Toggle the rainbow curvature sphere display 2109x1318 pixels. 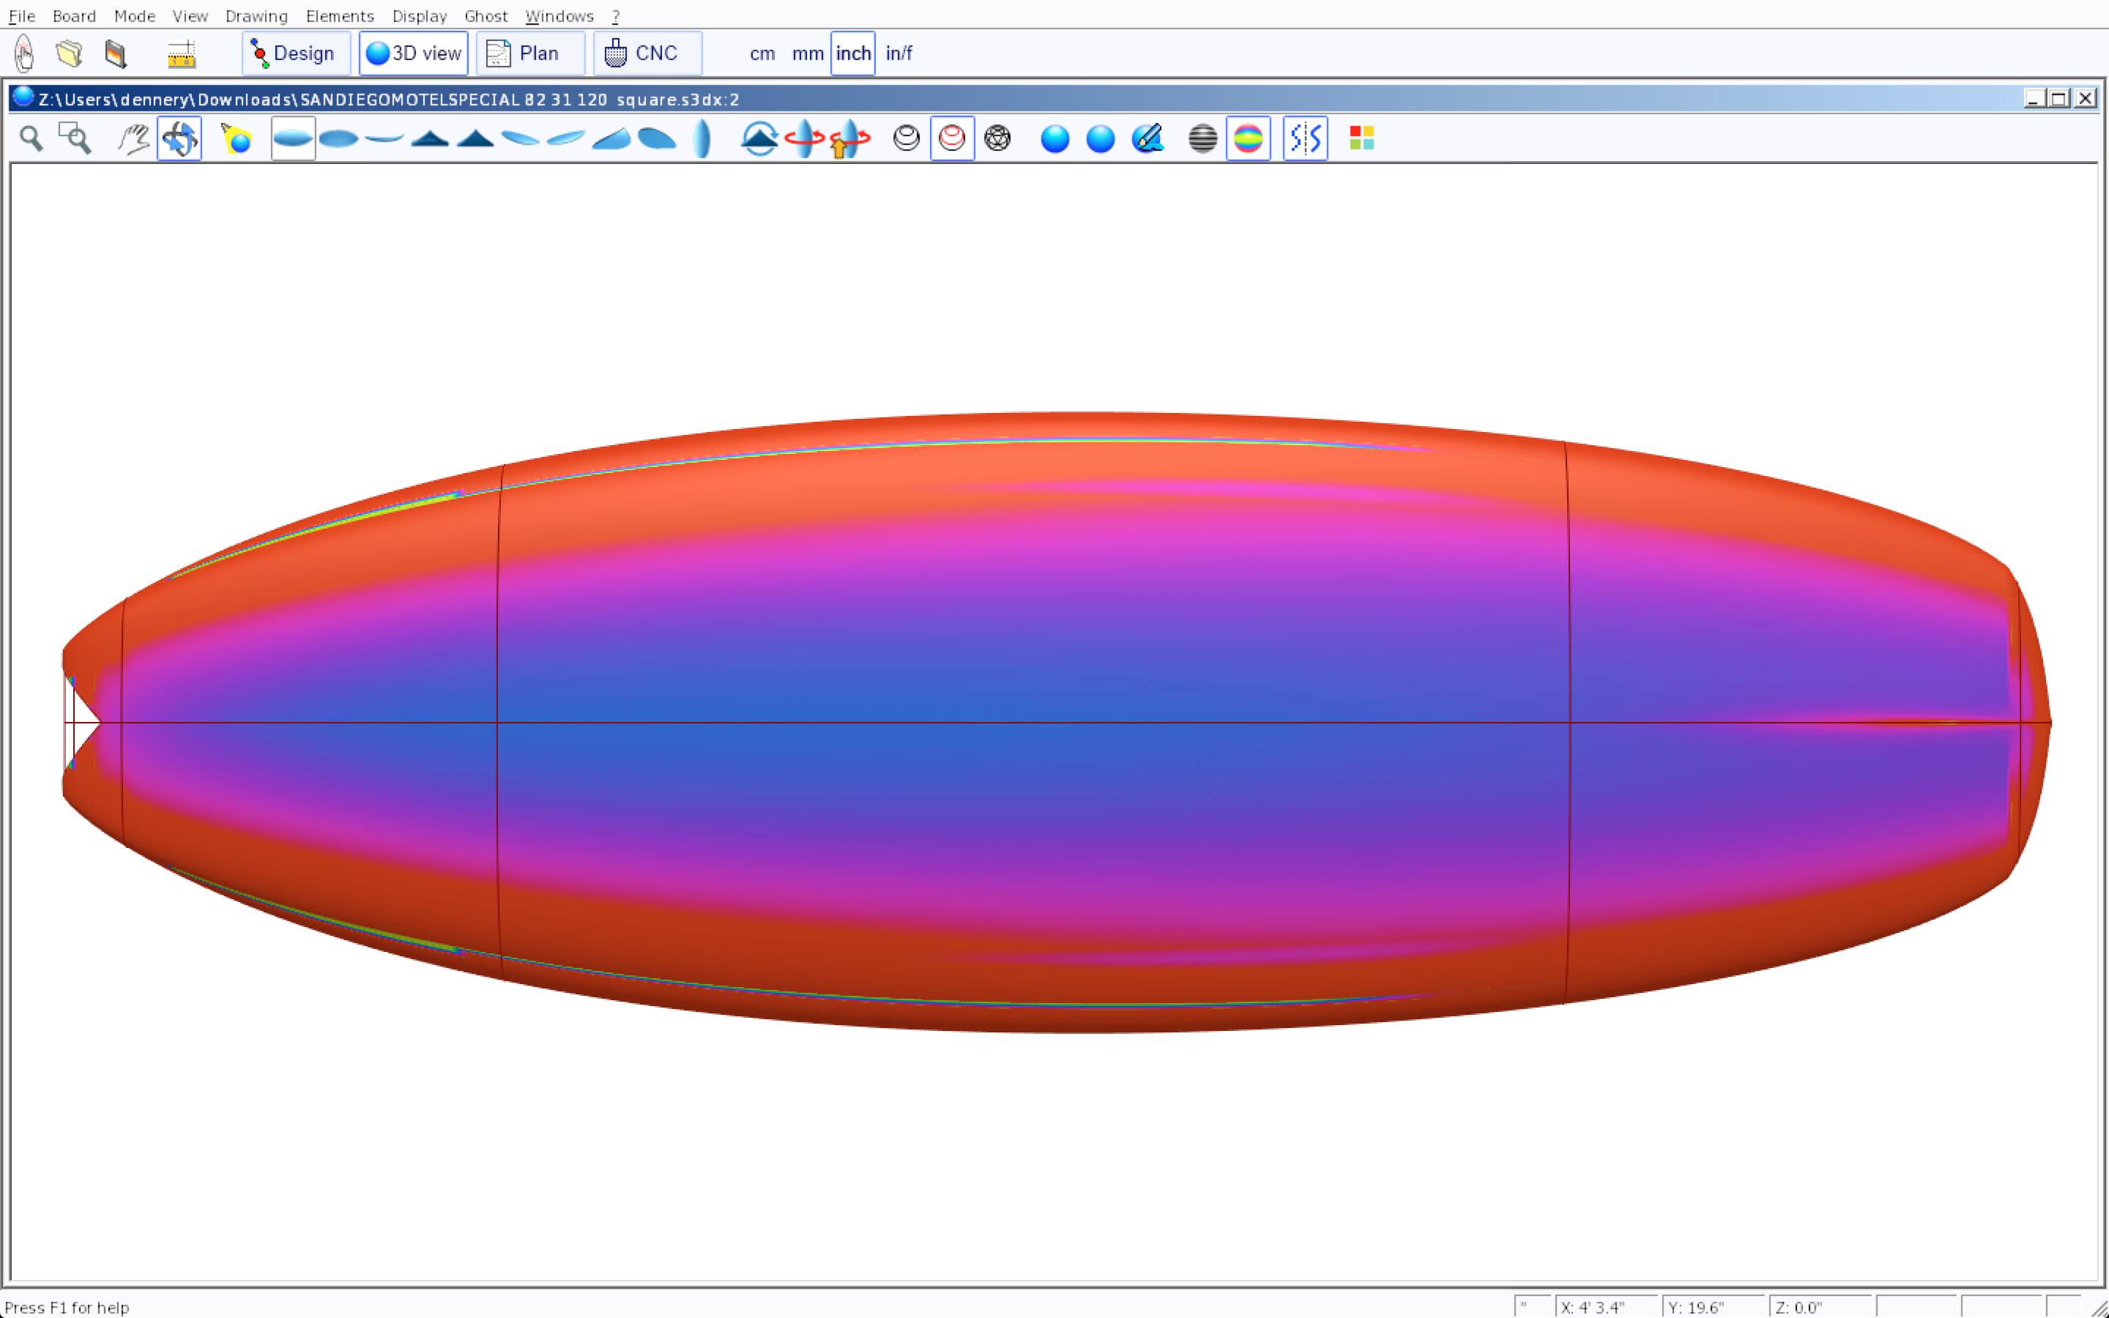pyautogui.click(x=1248, y=138)
